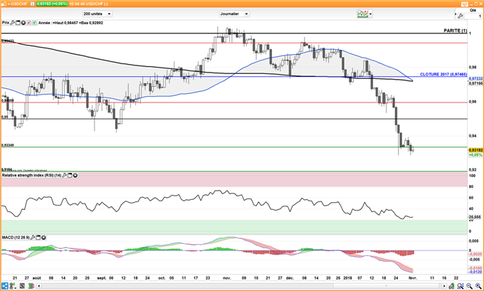Click the PARITE (1) line label
This screenshot has width=484, height=291.
pos(456,31)
